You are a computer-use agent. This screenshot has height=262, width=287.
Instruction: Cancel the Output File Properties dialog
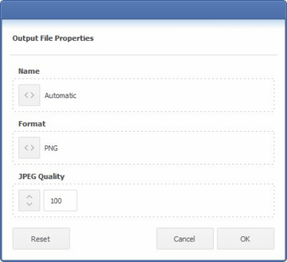(x=185, y=238)
